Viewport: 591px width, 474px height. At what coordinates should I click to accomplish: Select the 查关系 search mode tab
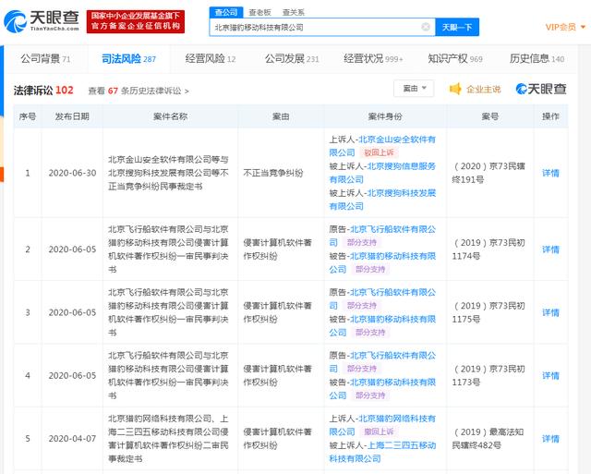tap(293, 12)
